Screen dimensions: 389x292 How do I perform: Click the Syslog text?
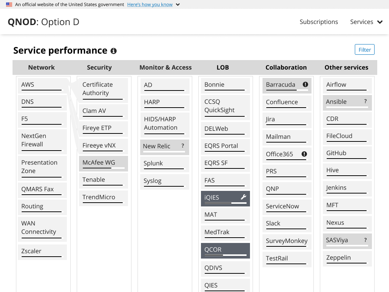(152, 181)
